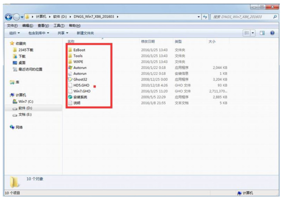Open the help question mark icon
Screen dimensions: 283x199
272,33
